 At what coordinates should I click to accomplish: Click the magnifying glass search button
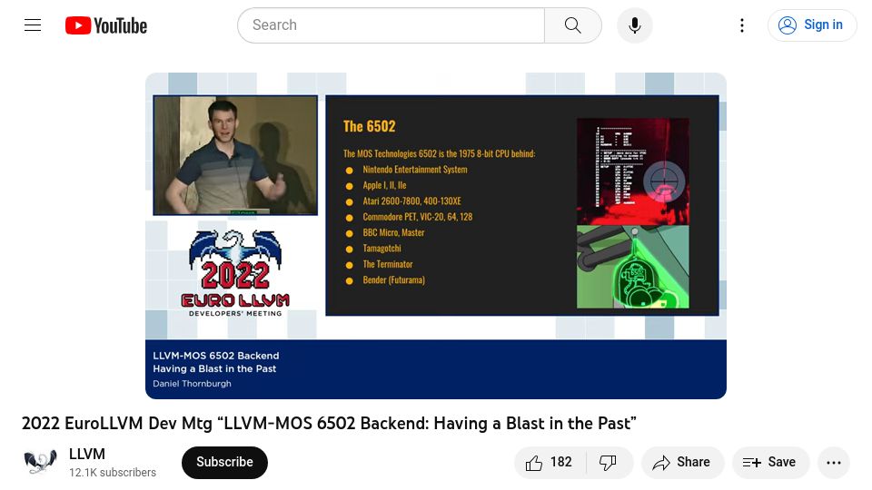[x=573, y=25]
